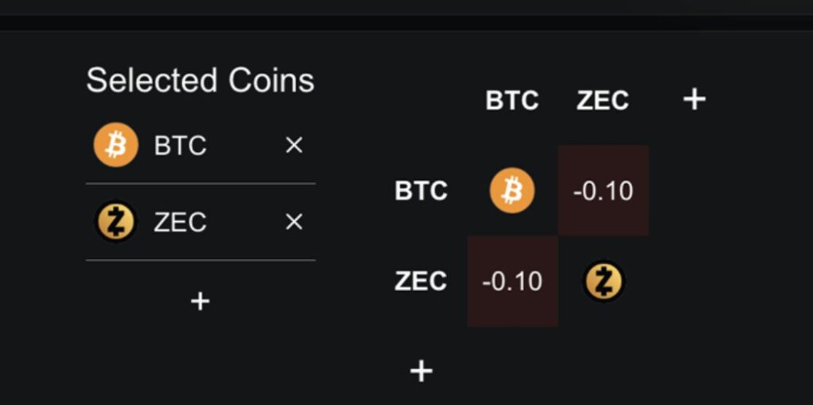
Task: Click the -0.10 cell in the ZEC row
Action: click(x=512, y=281)
